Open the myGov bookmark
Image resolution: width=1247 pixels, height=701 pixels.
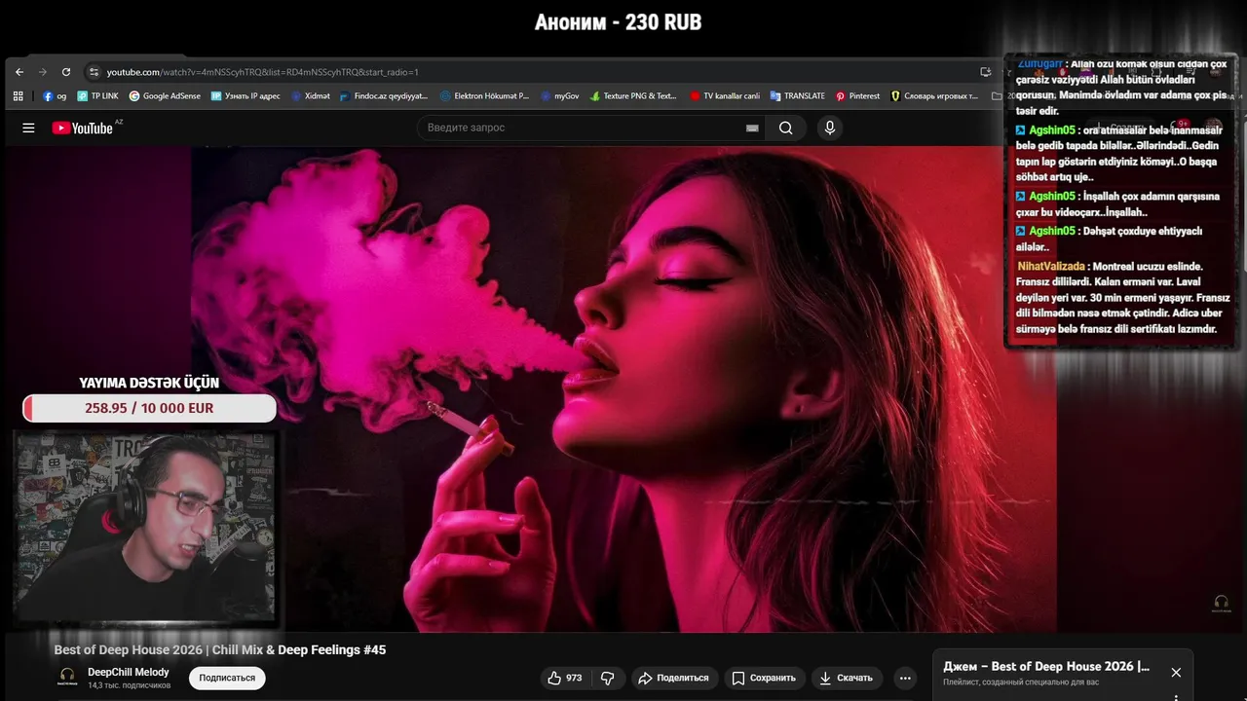click(x=559, y=96)
